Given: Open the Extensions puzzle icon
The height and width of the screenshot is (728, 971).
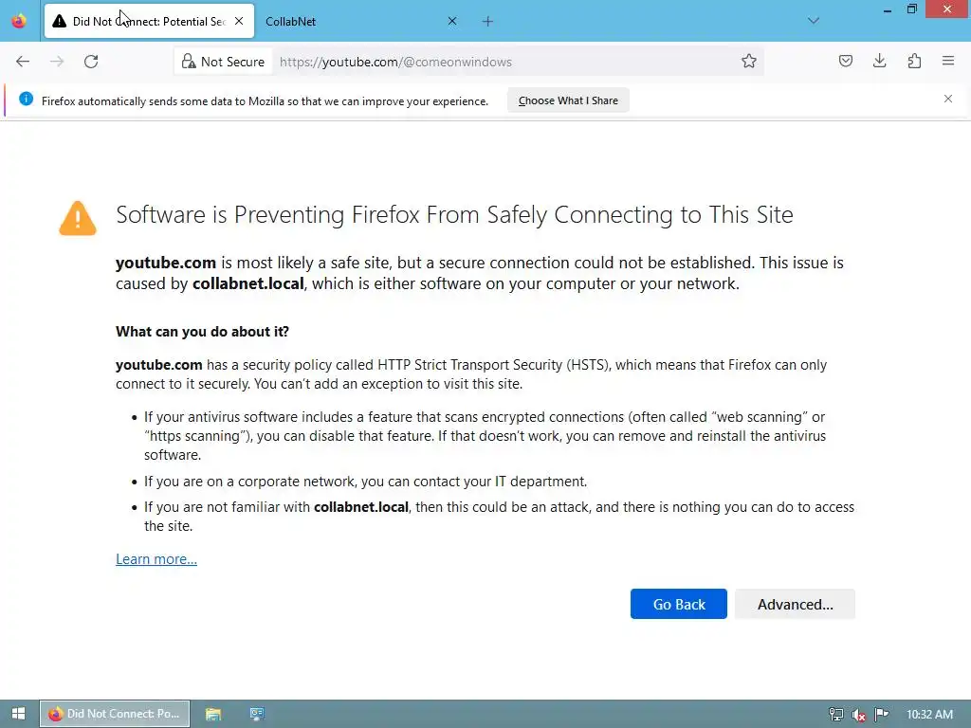Looking at the screenshot, I should pos(914,61).
